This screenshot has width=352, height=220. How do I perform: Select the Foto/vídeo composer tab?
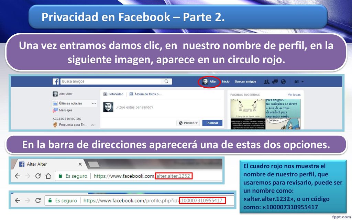pyautogui.click(x=113, y=94)
